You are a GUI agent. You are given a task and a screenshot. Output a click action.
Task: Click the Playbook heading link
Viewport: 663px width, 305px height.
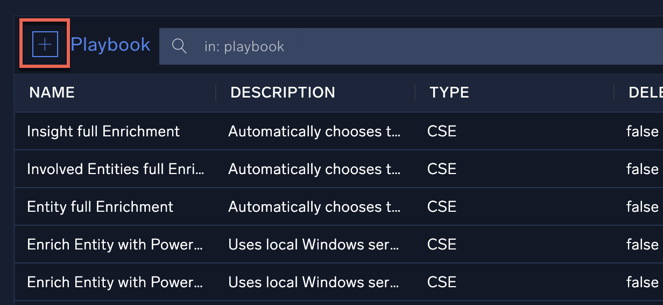coord(110,45)
